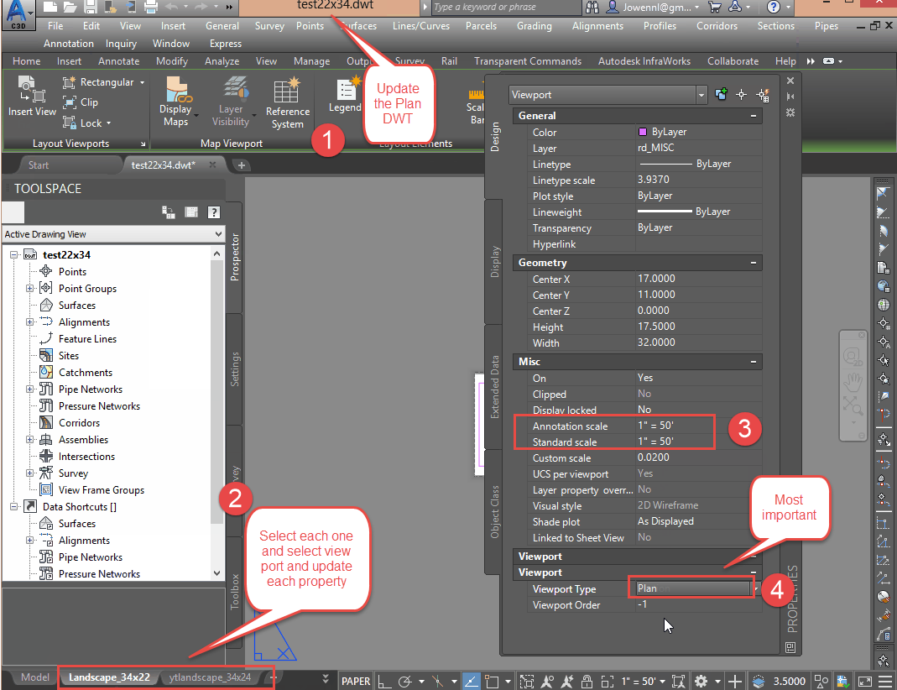Expand the Pipe Networks tree node
Screen dimensions: 897x690
click(29, 389)
